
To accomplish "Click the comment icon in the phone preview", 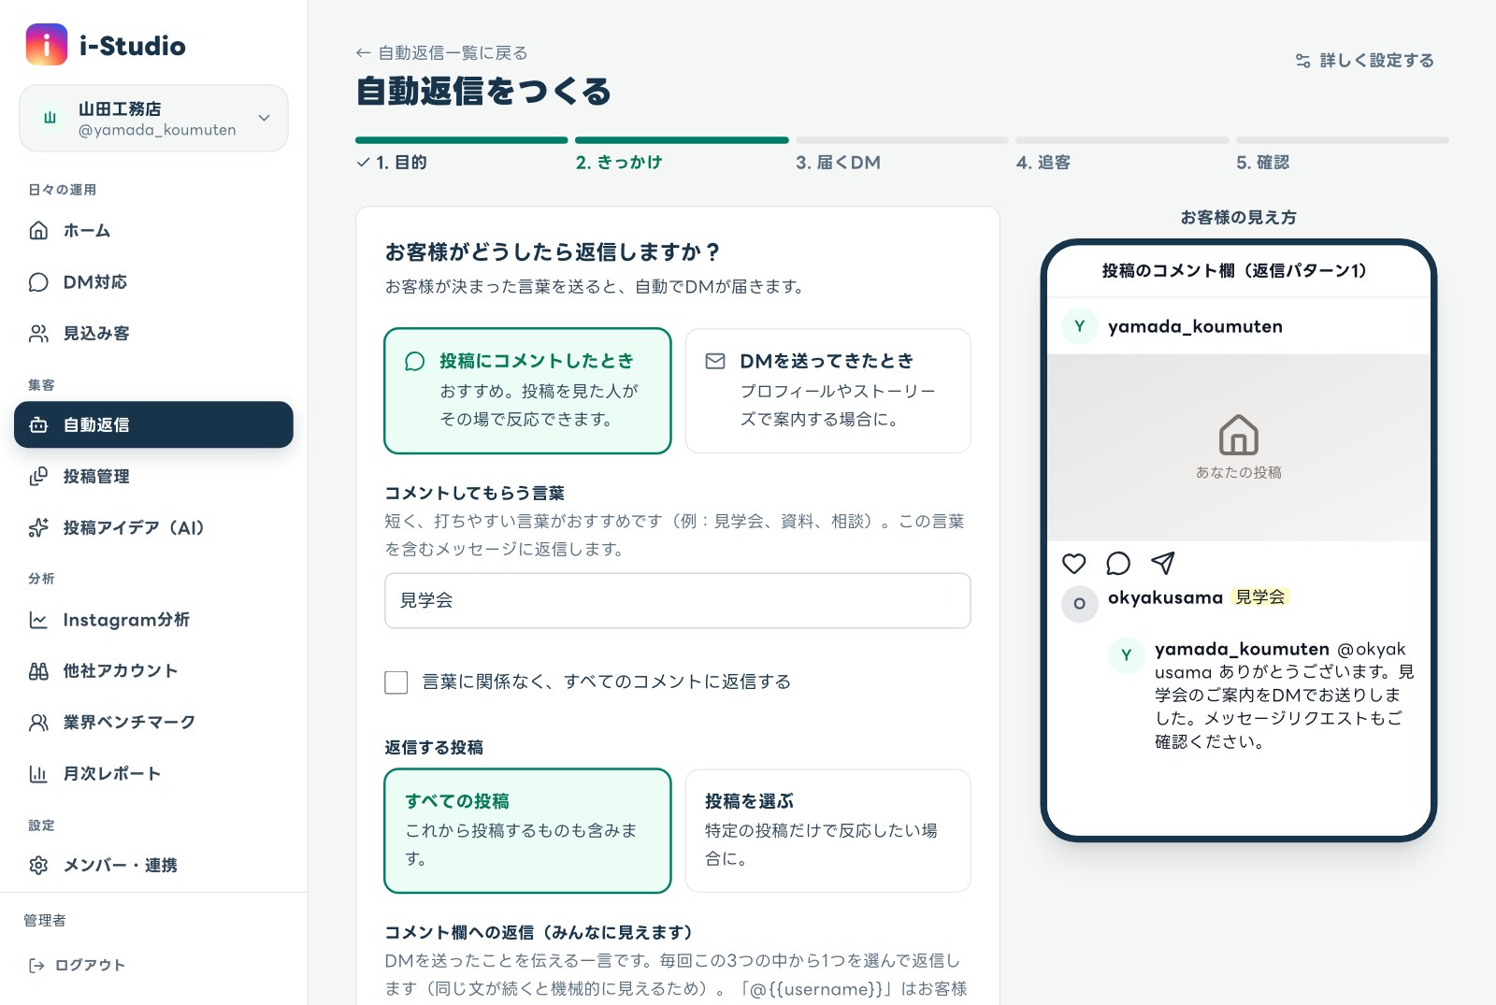I will [x=1118, y=563].
